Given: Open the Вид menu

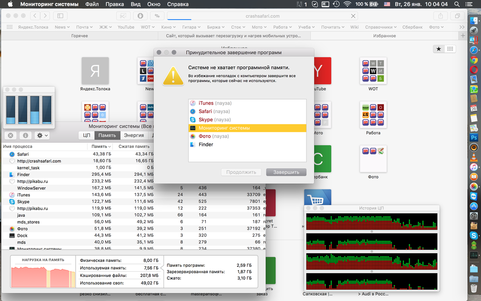Looking at the screenshot, I should (x=135, y=4).
